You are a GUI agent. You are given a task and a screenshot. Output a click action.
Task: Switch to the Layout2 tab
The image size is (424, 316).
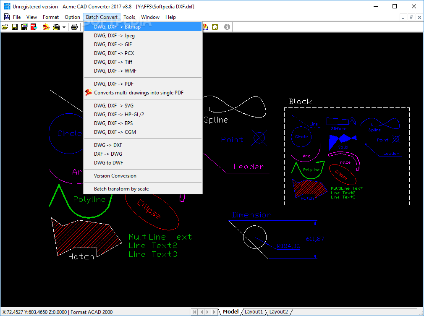click(278, 312)
